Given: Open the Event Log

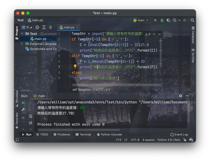Looking at the screenshot, I should click(179, 134).
